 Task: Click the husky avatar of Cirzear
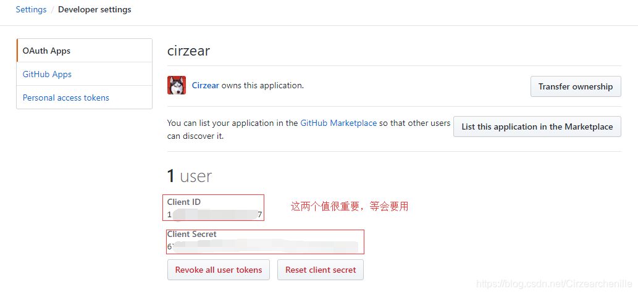pyautogui.click(x=177, y=85)
